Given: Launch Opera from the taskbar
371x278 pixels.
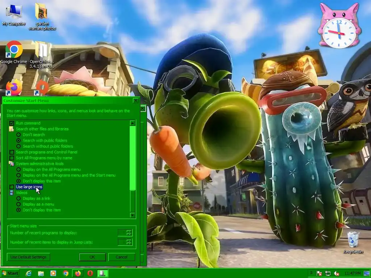Looking at the screenshot, I should pyautogui.click(x=90, y=273).
